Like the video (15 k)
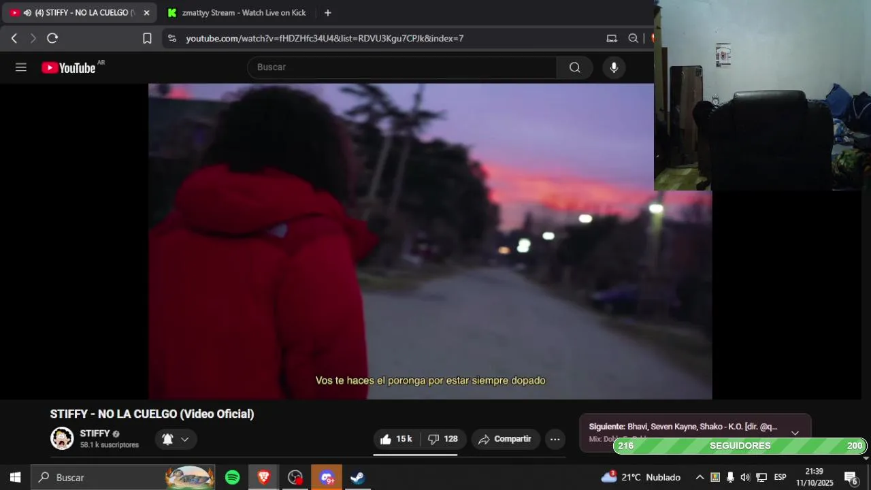871x490 pixels. (395, 439)
